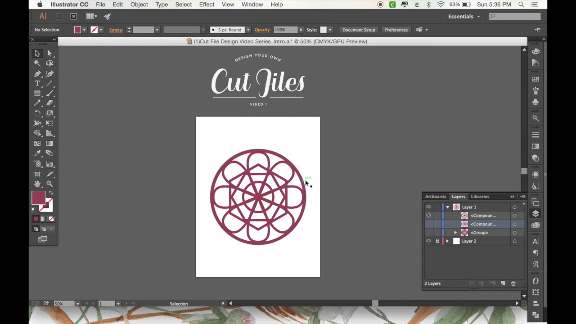Select the Paintbrush tool

pos(49,94)
